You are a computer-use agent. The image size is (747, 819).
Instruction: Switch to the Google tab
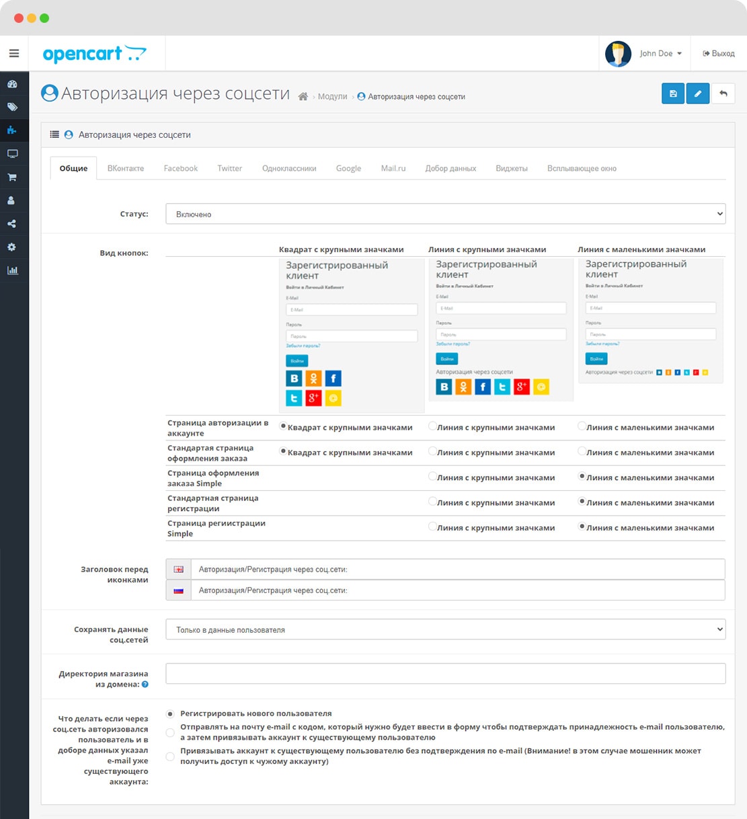348,168
